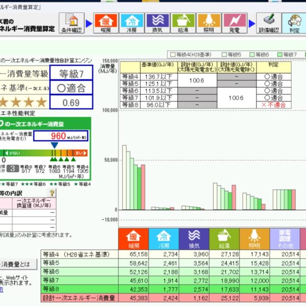Click the 113.5以下 standard value cell
Image resolution: width=306 pixels, height=306 pixels.
(x=159, y=91)
